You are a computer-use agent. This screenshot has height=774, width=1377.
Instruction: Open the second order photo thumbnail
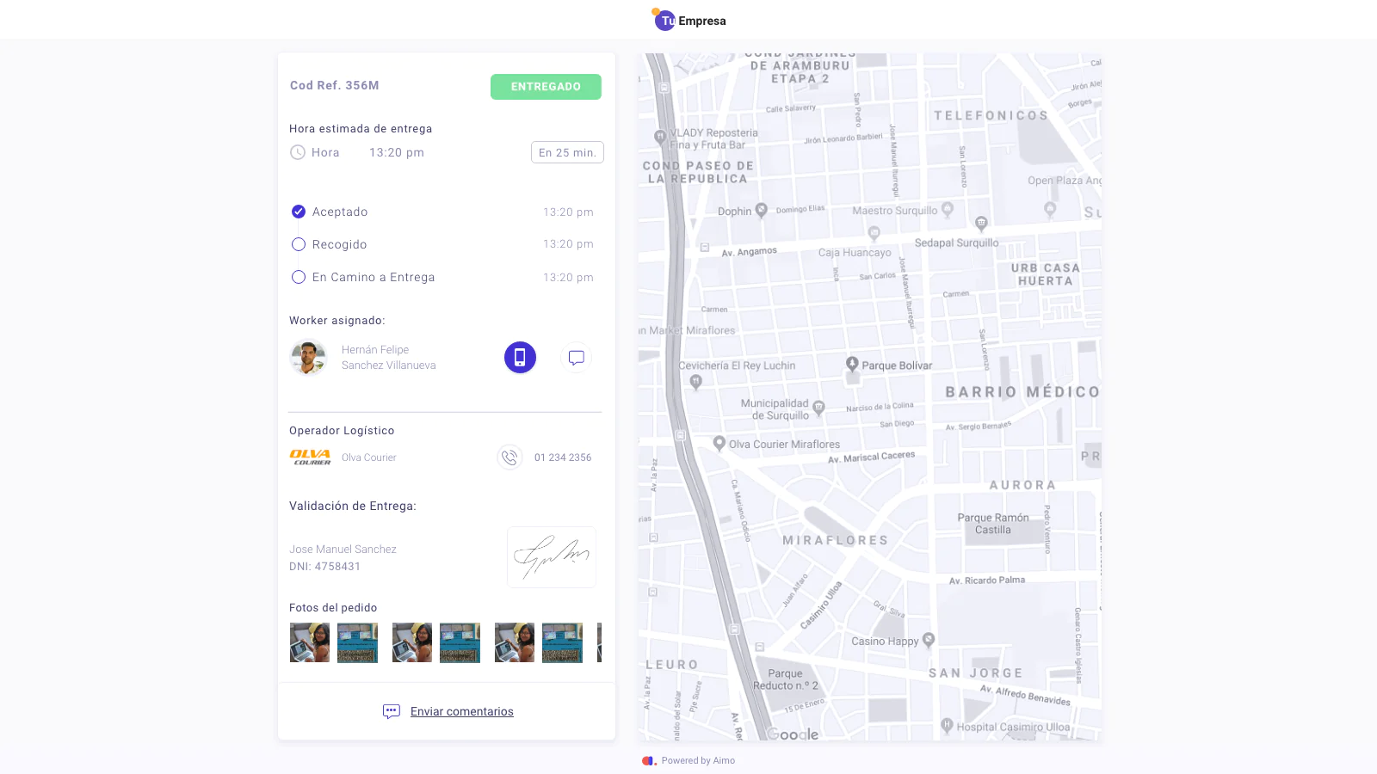357,642
